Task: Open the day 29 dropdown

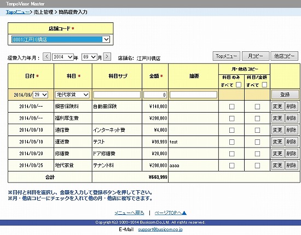Action: point(40,95)
